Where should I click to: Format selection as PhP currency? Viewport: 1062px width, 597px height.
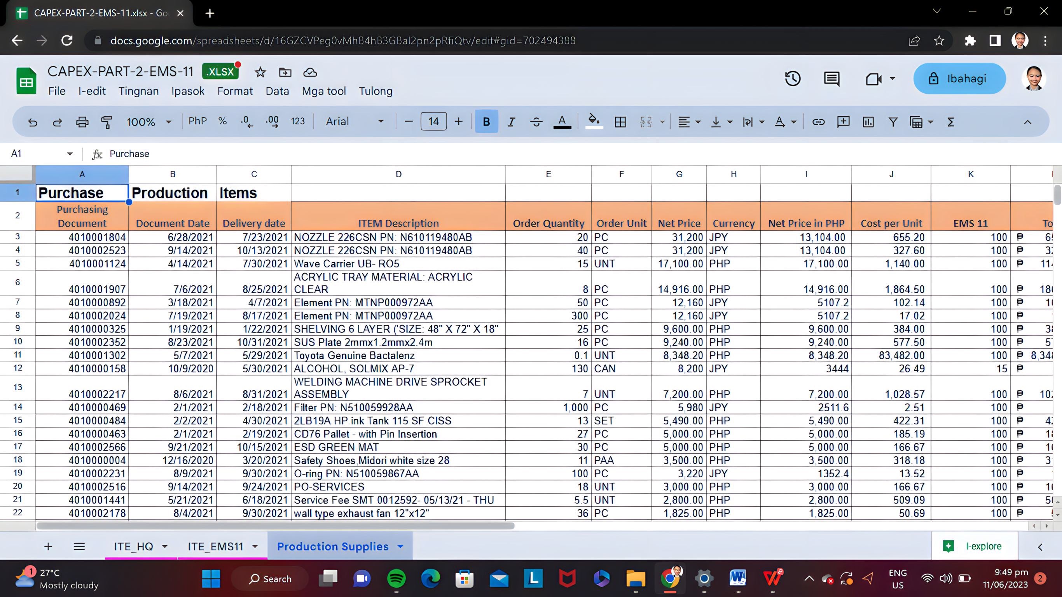point(197,121)
